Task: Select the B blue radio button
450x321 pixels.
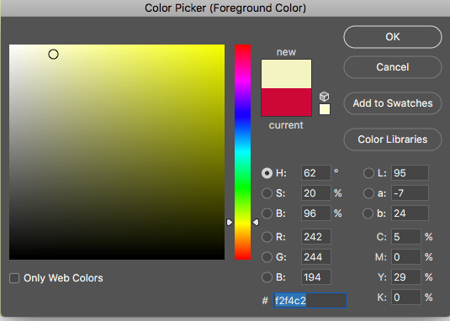Action: pyautogui.click(x=267, y=277)
